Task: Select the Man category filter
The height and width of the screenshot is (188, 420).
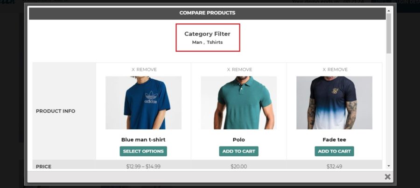Action: pyautogui.click(x=197, y=42)
